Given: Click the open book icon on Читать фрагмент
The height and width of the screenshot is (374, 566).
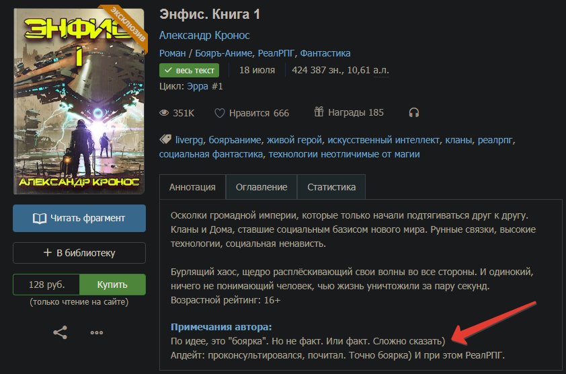Looking at the screenshot, I should click(40, 218).
